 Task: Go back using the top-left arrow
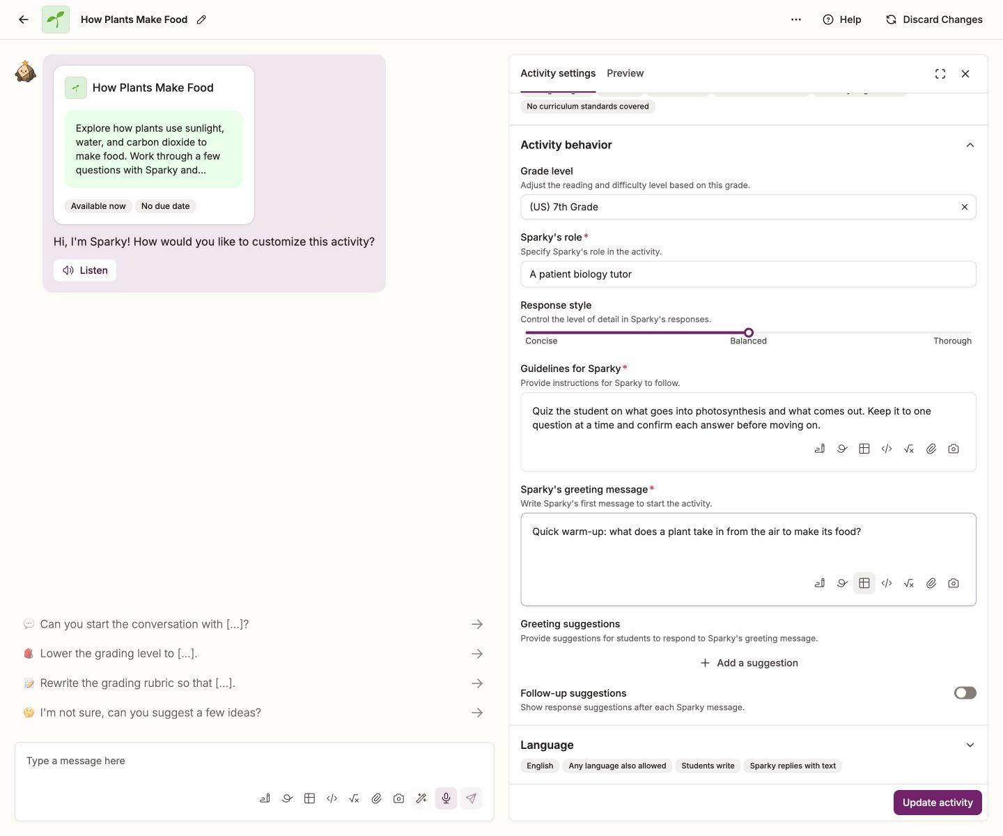click(x=24, y=20)
